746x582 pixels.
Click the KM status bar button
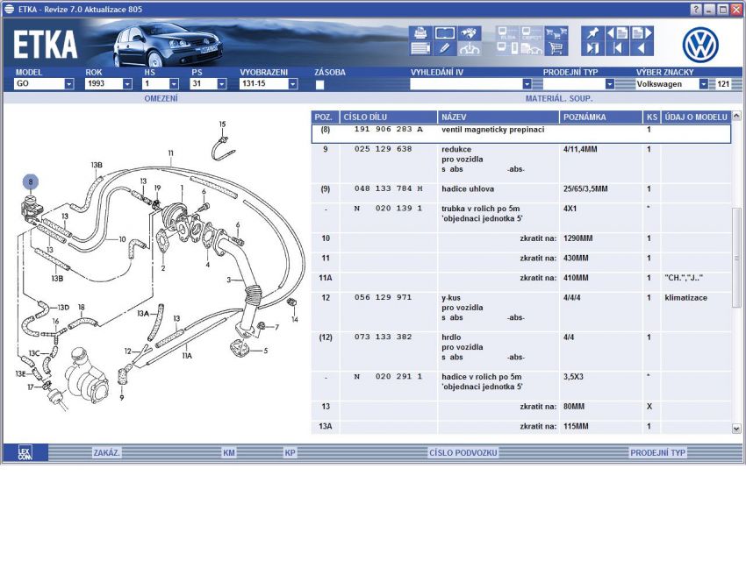click(x=229, y=453)
